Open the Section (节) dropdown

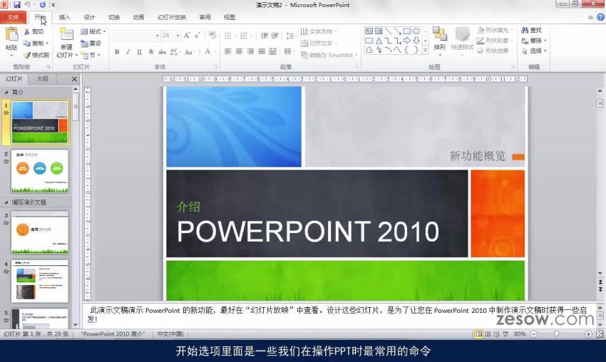(91, 56)
